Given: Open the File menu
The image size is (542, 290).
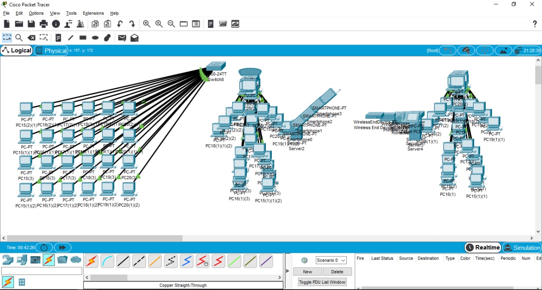Looking at the screenshot, I should (6, 13).
